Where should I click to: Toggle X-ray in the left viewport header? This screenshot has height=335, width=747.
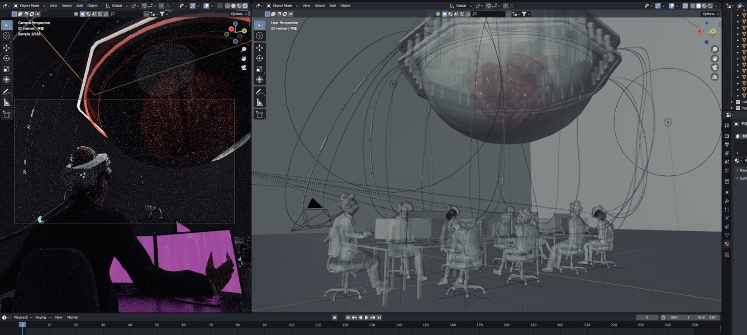tap(220, 6)
